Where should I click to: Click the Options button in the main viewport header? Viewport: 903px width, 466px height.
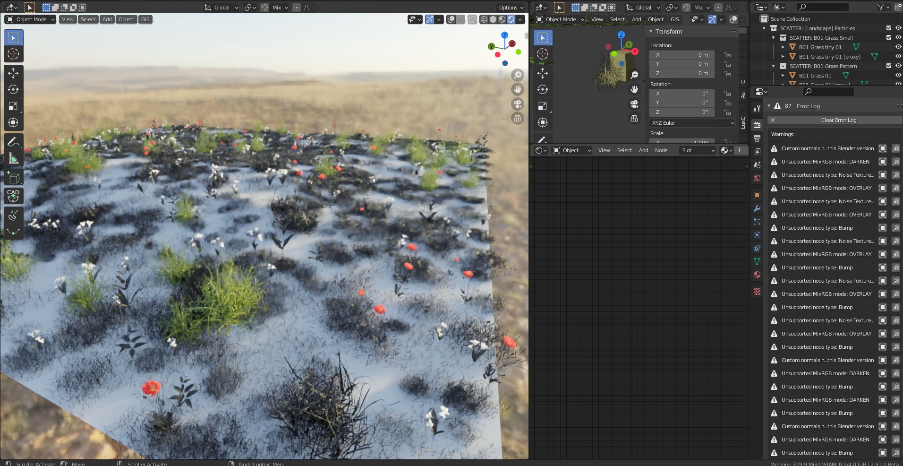(x=511, y=8)
